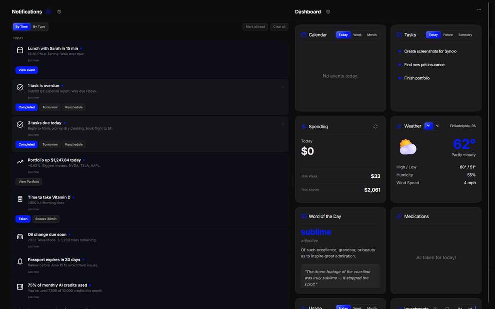Image resolution: width=495 pixels, height=309 pixels.
Task: Click the word 'sublime'
Action: tap(316, 232)
